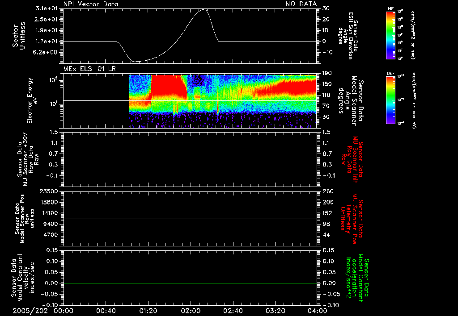The height and width of the screenshot is (316, 458).
Task: Click the '190' scanner angle axis value
Action: coord(327,73)
